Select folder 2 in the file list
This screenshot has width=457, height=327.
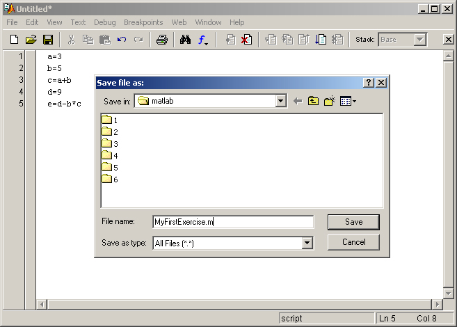pos(110,131)
